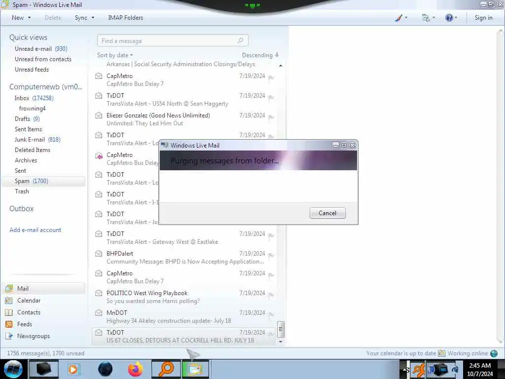505x379 pixels.
Task: Switch to Feeds view
Action: 25,324
